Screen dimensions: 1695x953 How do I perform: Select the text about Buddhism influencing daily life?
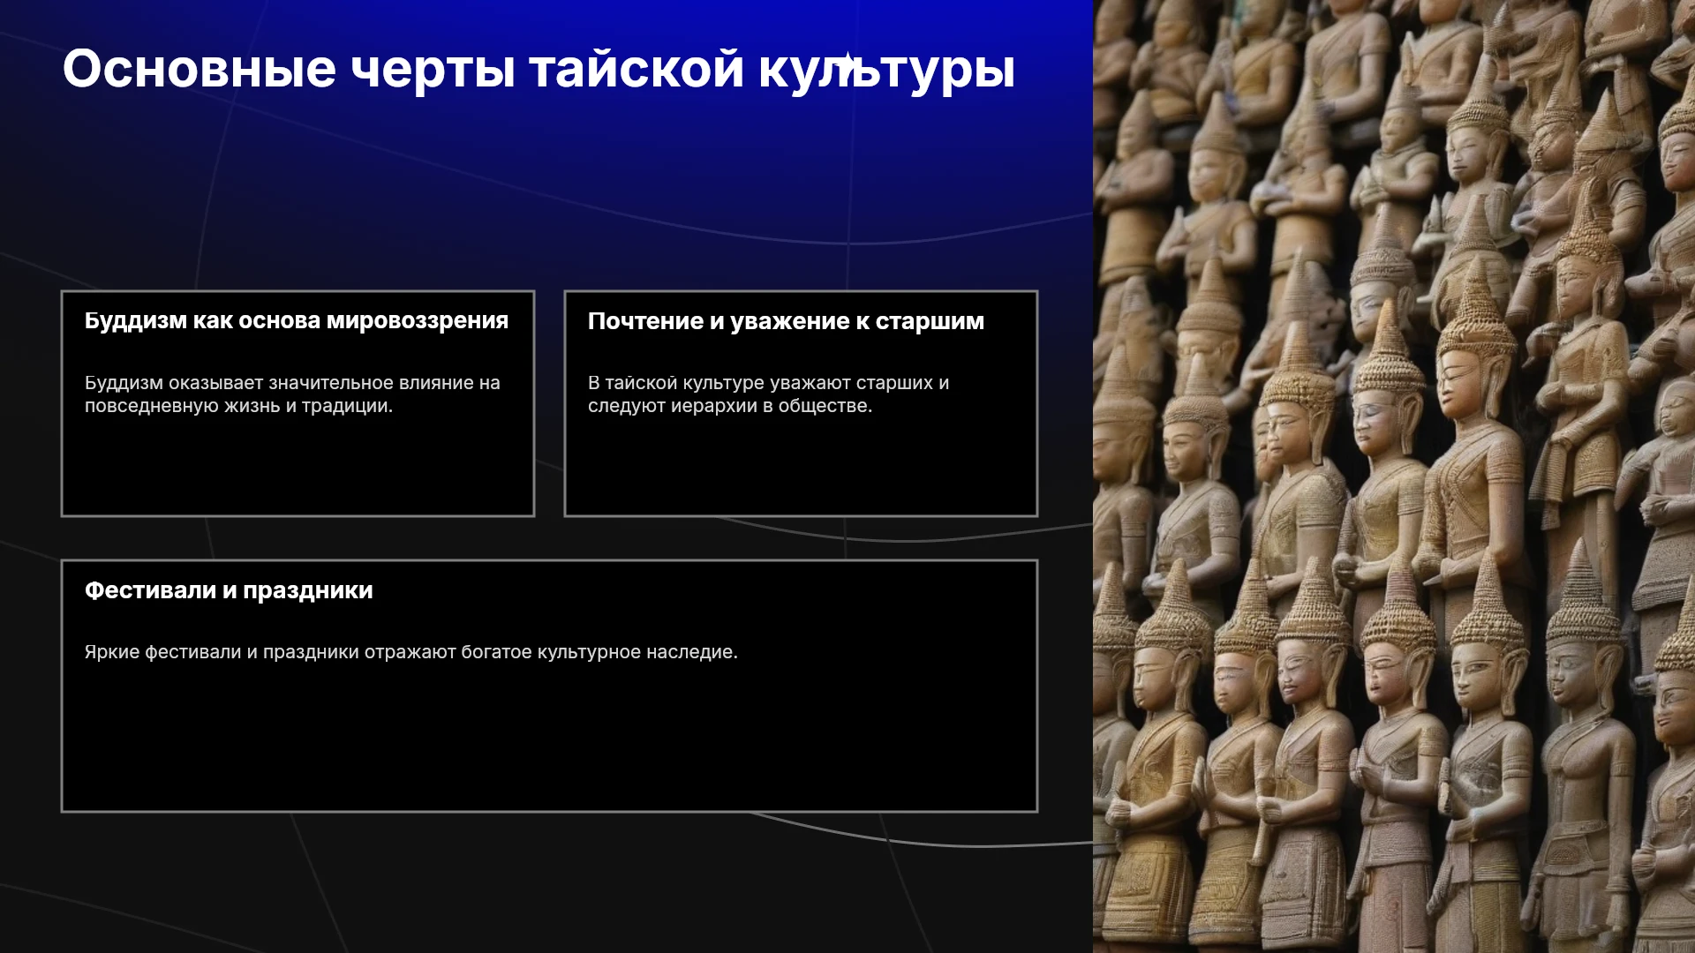click(292, 394)
